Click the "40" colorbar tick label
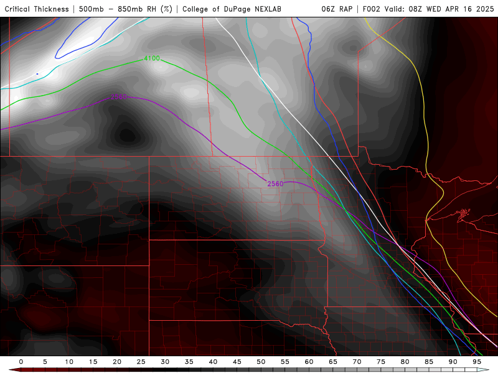Viewport: 498px width, 373px height. point(213,362)
